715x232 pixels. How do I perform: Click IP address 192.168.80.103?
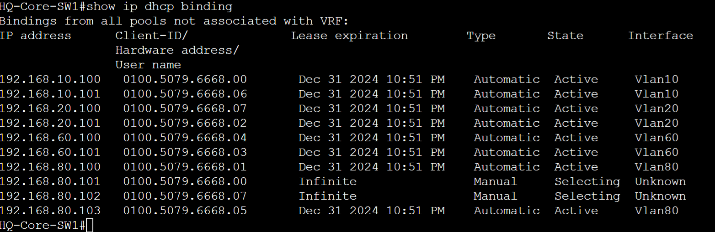pyautogui.click(x=50, y=211)
